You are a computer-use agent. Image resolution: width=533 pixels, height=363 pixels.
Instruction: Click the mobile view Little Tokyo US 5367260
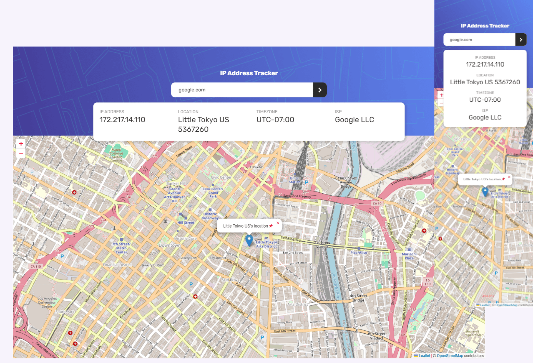(485, 82)
